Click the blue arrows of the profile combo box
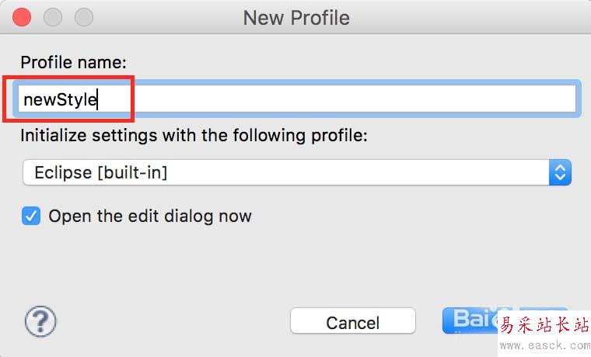This screenshot has height=357, width=591. click(x=560, y=172)
